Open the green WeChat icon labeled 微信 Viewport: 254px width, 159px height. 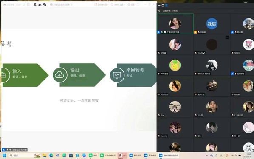(93, 156)
